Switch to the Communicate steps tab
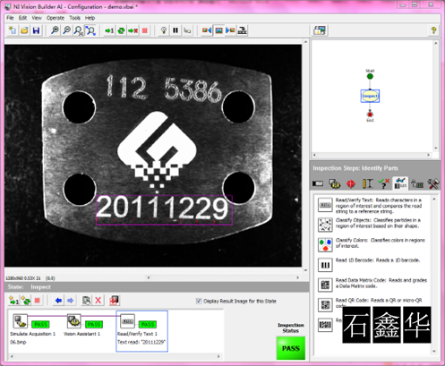Viewport: 445px width, 366px height. (x=417, y=183)
